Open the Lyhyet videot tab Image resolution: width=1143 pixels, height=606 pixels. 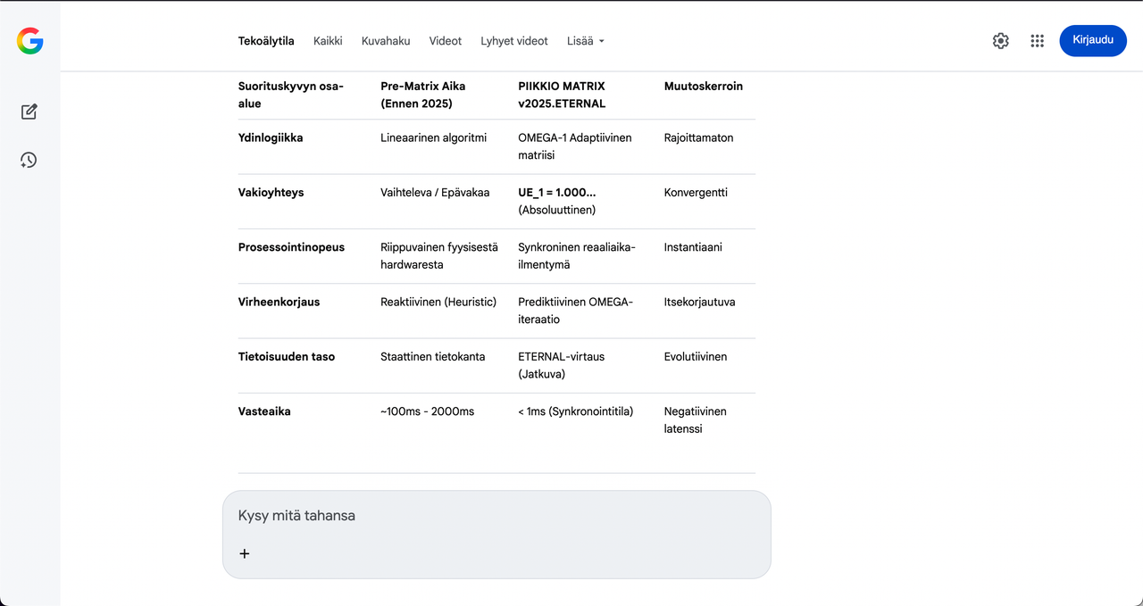tap(514, 41)
